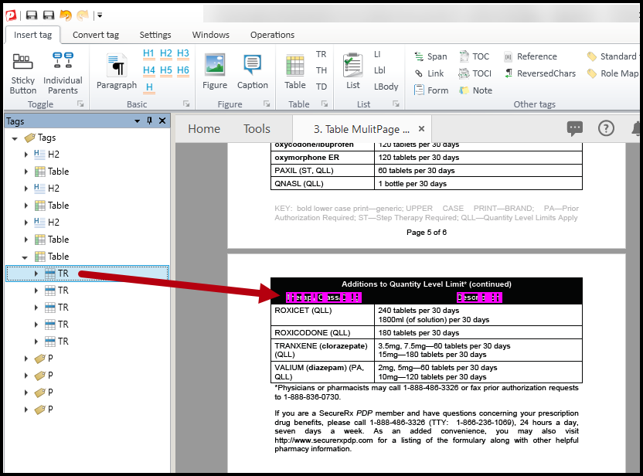This screenshot has width=643, height=476.
Task: Insert a generic H heading tag
Action: coord(149,87)
